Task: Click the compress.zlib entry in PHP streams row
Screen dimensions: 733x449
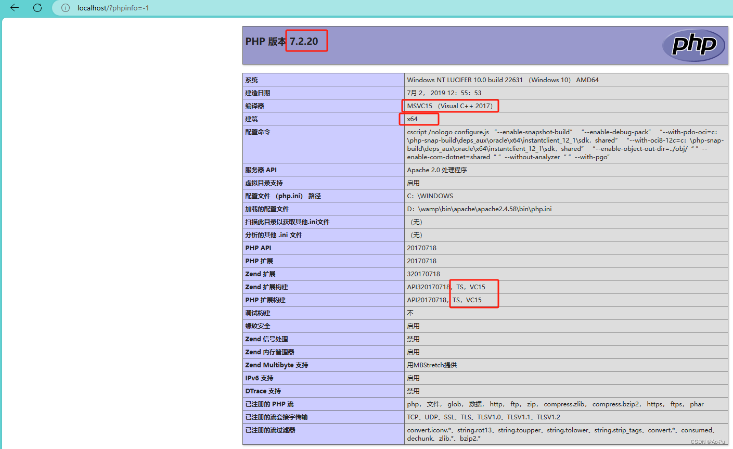Action: point(565,404)
